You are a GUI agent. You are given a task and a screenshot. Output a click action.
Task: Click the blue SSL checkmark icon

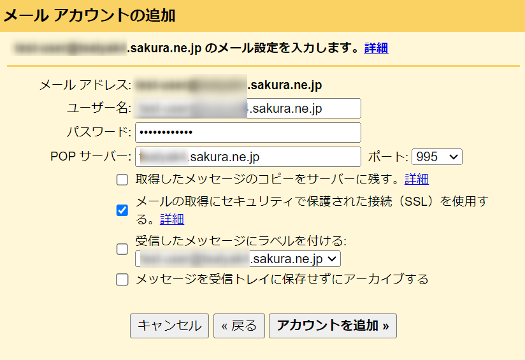point(122,210)
